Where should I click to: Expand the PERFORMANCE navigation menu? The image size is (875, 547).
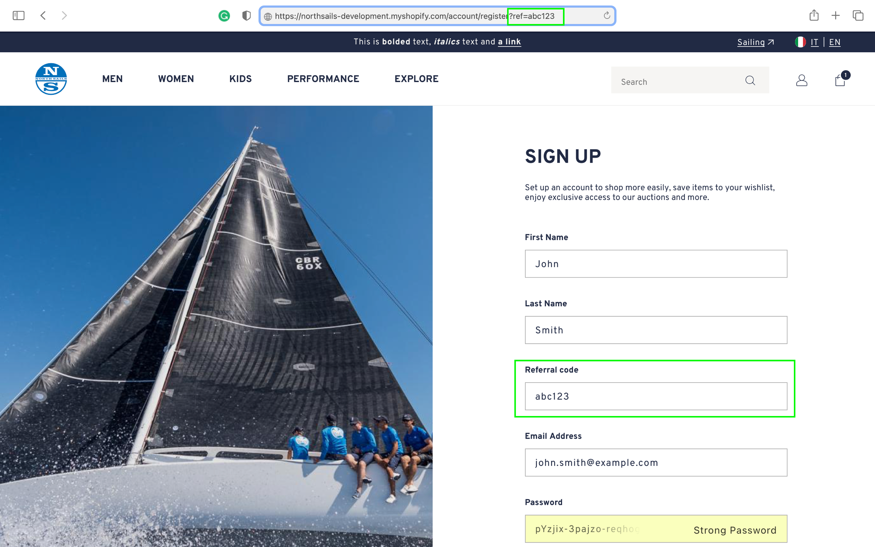323,79
